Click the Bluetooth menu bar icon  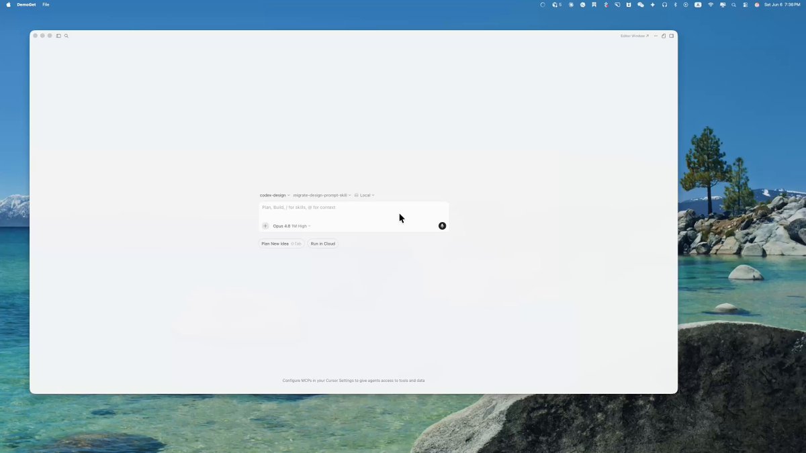675,5
